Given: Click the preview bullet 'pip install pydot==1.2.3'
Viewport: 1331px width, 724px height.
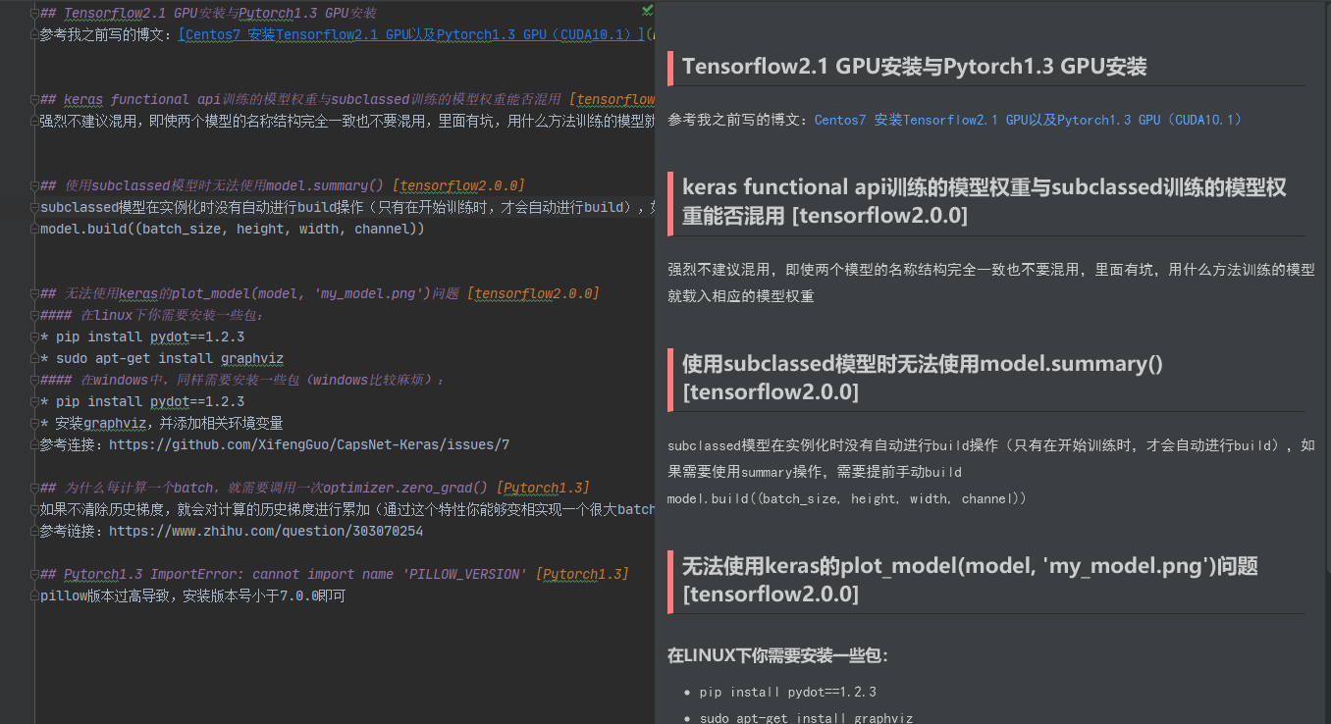Looking at the screenshot, I should (788, 692).
